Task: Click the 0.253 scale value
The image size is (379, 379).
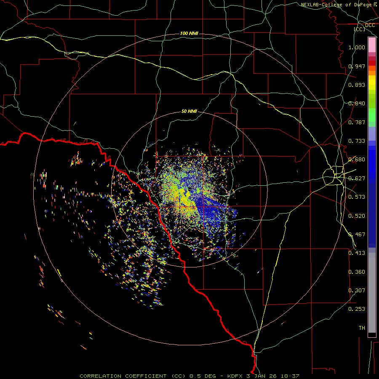Action: (357, 309)
